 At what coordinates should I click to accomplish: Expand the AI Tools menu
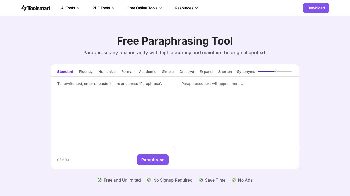pos(70,8)
